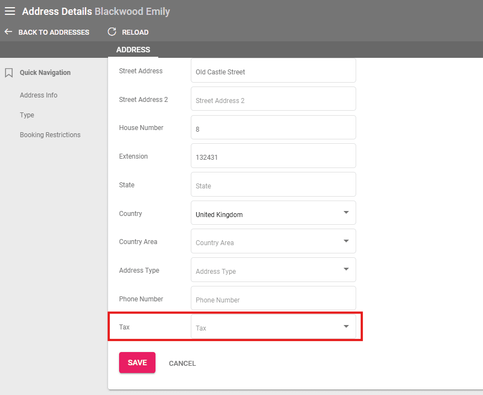483x395 pixels.
Task: Open the Country Area dropdown
Action: [x=346, y=241]
